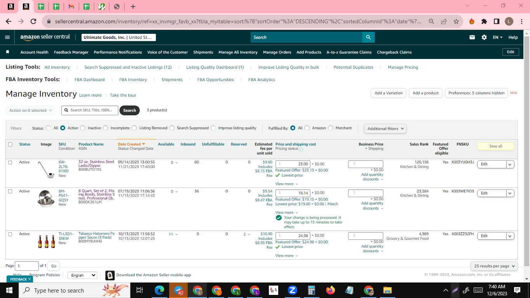Image resolution: width=530 pixels, height=298 pixels.
Task: Open Feedback Manager menu item
Action: [x=71, y=52]
